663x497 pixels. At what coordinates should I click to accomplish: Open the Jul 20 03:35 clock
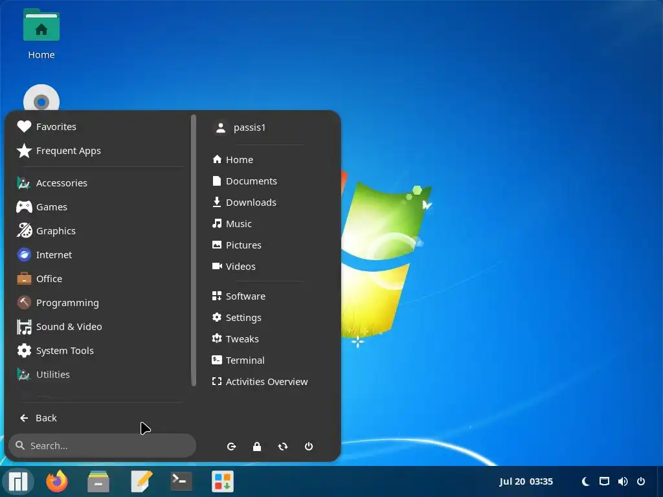point(526,481)
